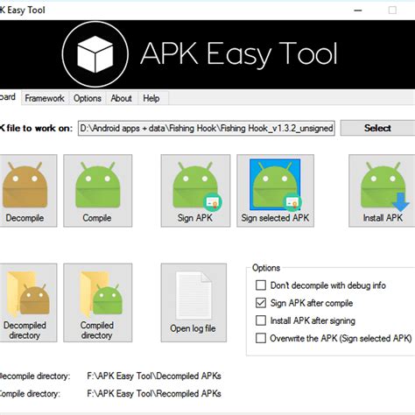Switch to the Options tab
Image resolution: width=415 pixels, height=415 pixels.
(88, 98)
